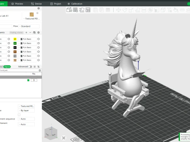190x142 pixels.
Task: Edit filament 6 preset icon
Action: pos(38,47)
